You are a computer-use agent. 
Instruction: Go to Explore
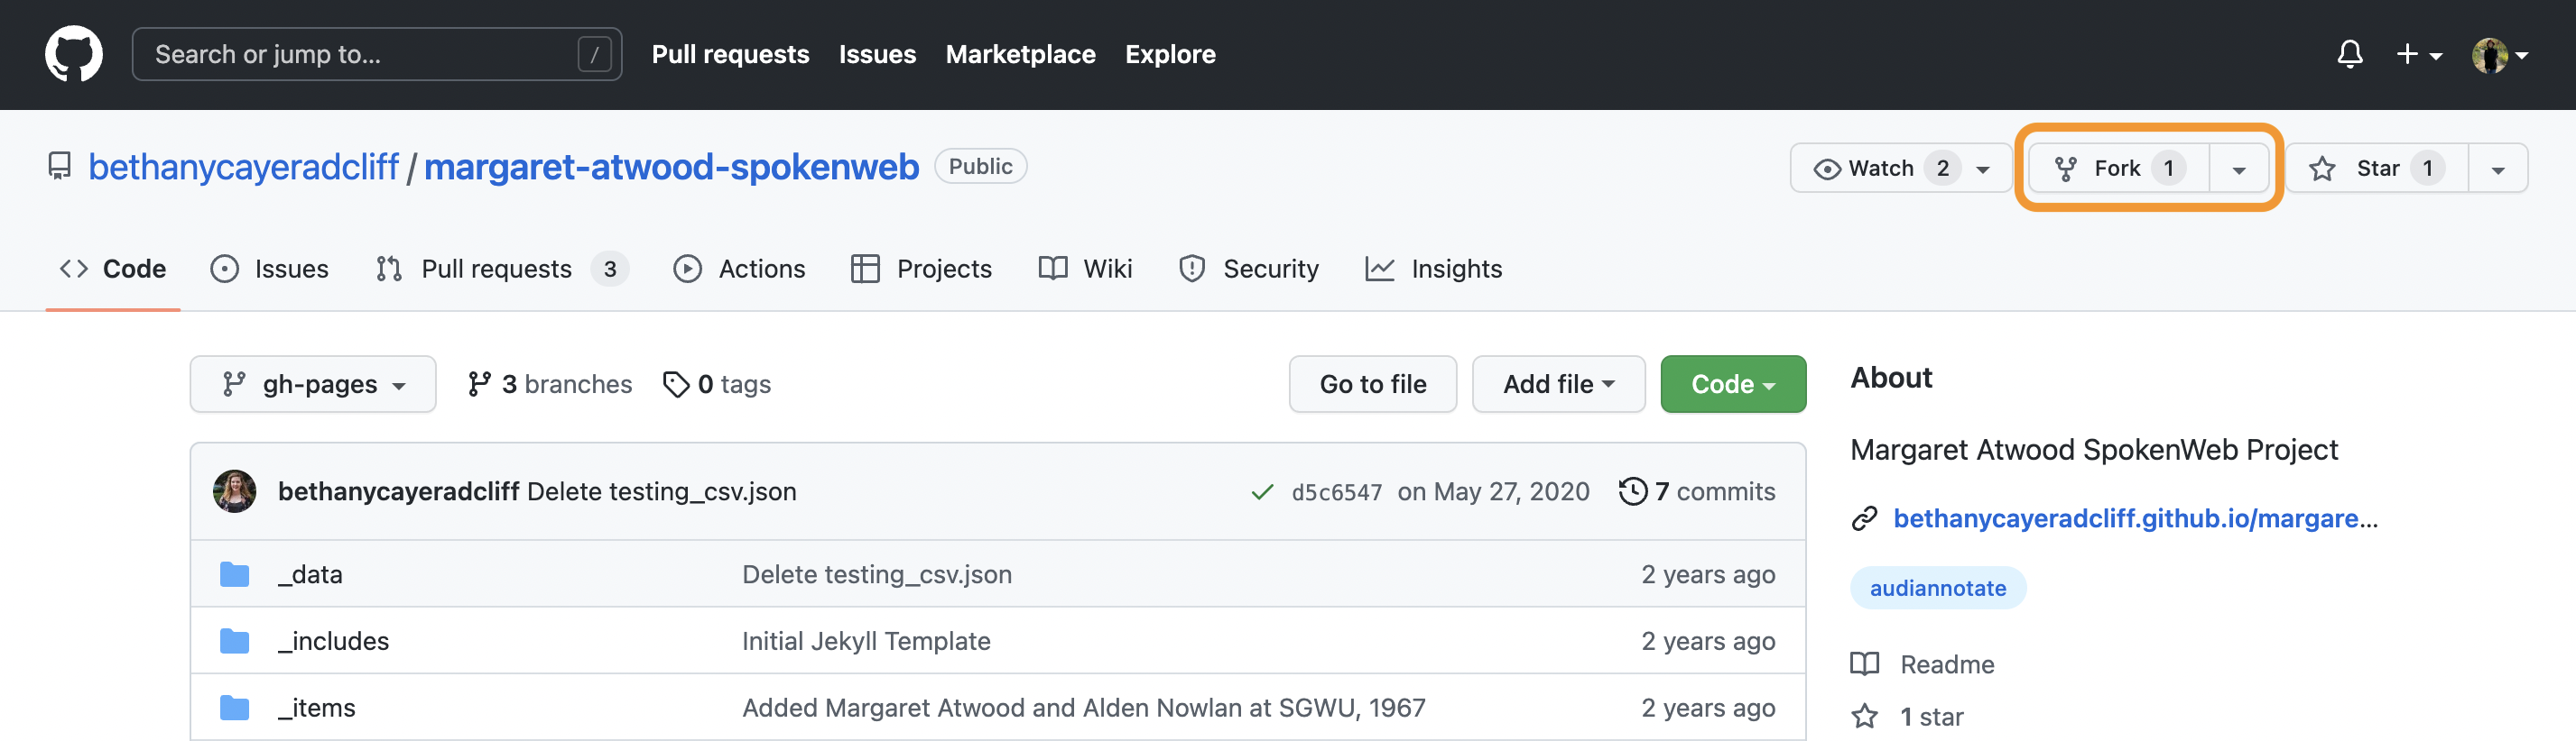1170,54
